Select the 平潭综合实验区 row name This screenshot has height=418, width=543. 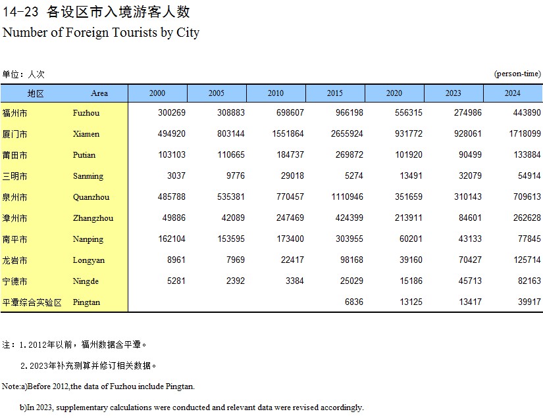point(32,302)
